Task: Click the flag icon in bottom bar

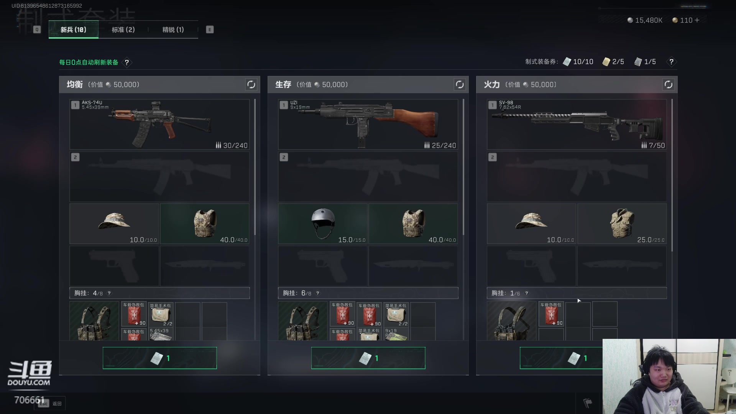Action: [x=587, y=403]
